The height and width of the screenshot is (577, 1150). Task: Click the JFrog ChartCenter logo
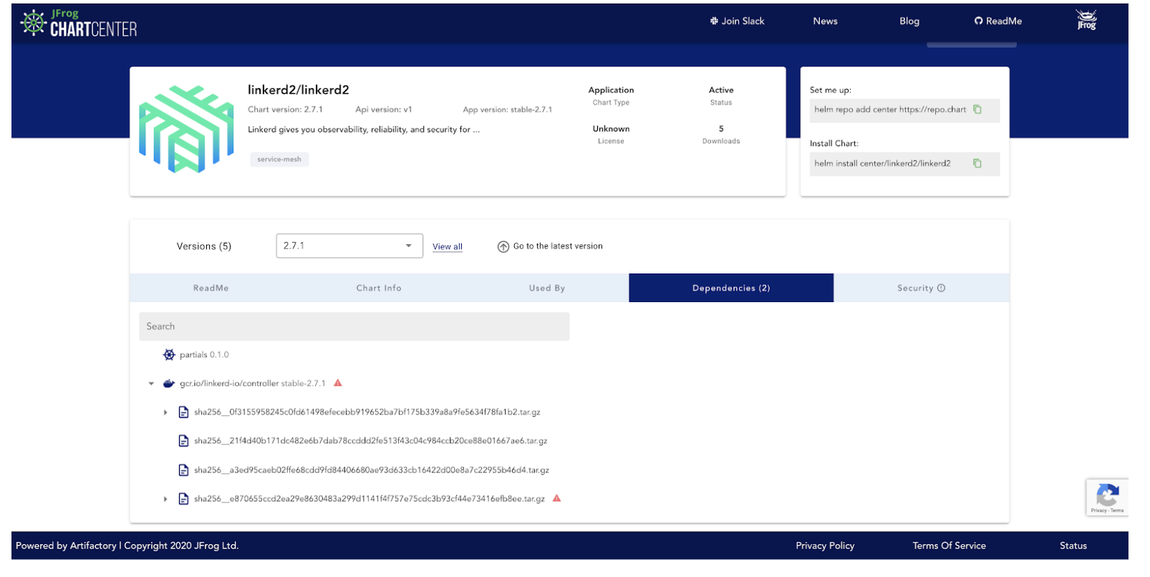coord(79,23)
